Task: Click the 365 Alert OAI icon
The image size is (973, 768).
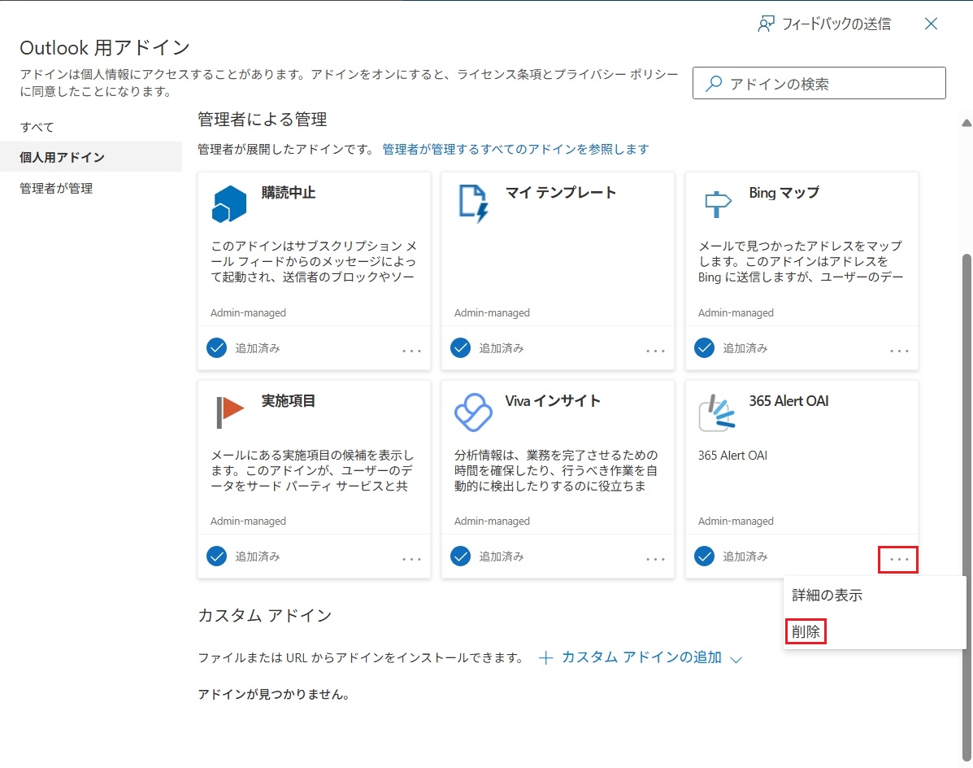Action: [x=717, y=412]
